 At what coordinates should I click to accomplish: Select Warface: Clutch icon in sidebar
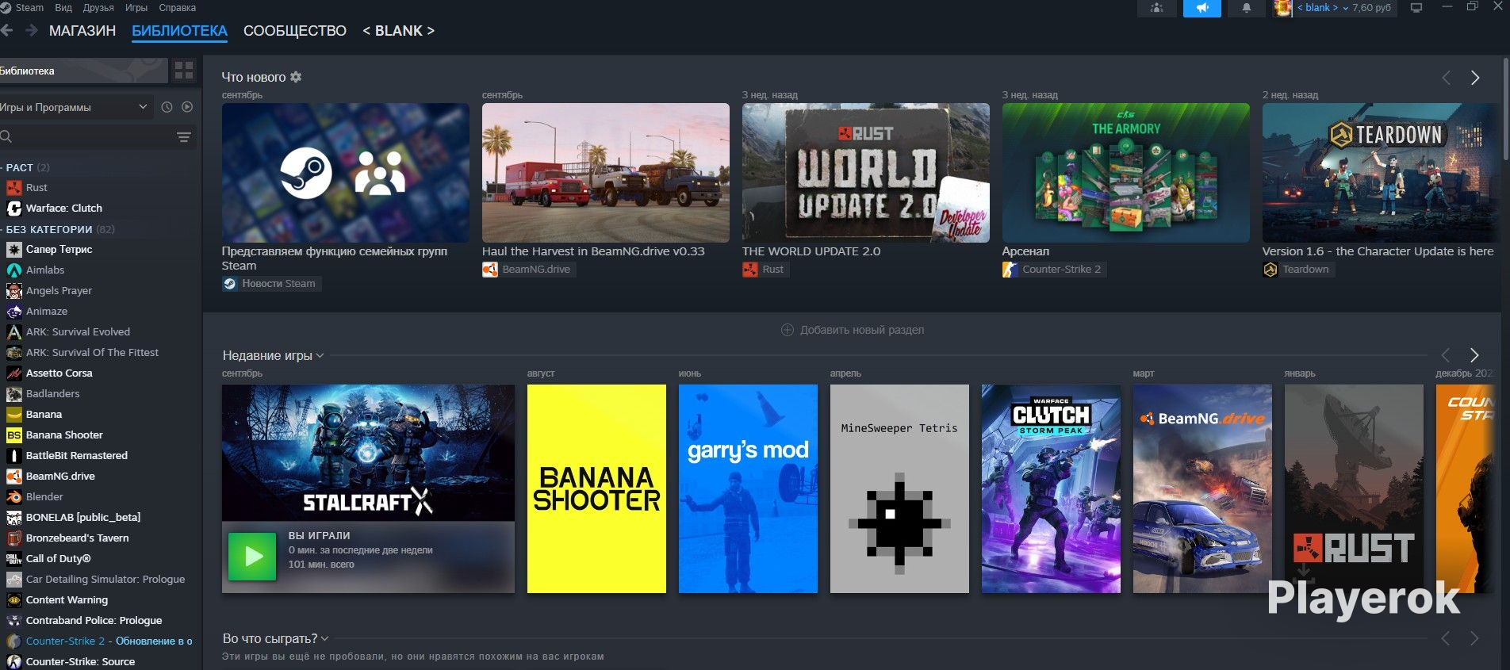tap(13, 209)
